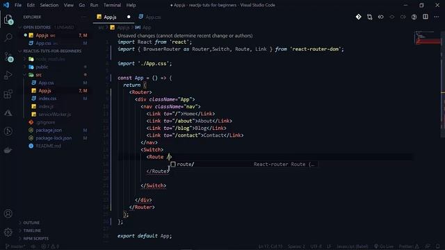The height and width of the screenshot is (250, 445).
Task: Open Explorer panel ellipsis menu
Action: coord(83,17)
